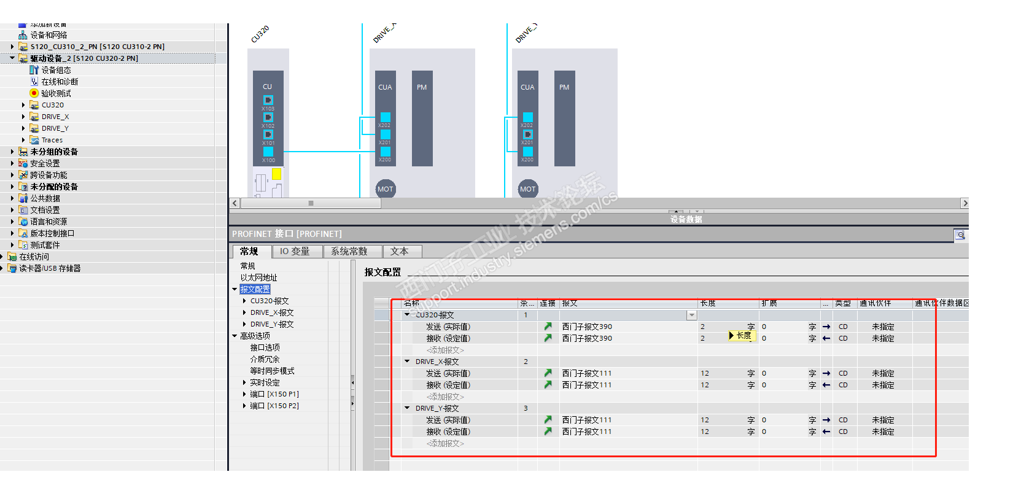Click the red 验收测试 icon

(x=34, y=93)
